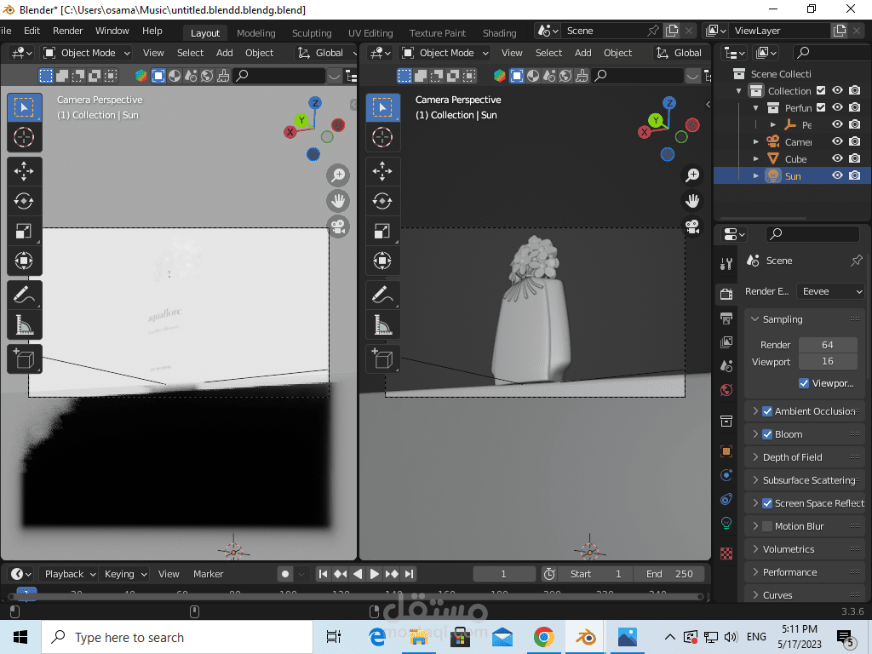Screen dimensions: 872x654
Task: Select the Rotate tool in right viewport
Action: pyautogui.click(x=382, y=201)
